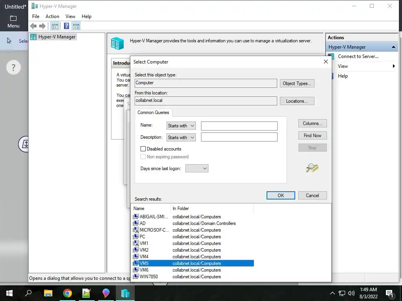Image resolution: width=402 pixels, height=301 pixels.
Task: Open the Days since last logon dropdown
Action: [197, 169]
